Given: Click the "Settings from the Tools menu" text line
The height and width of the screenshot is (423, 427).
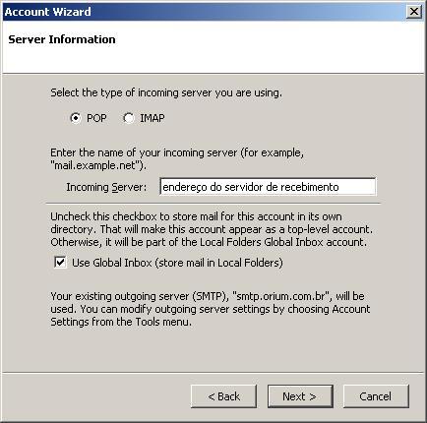Looking at the screenshot, I should 121,322.
